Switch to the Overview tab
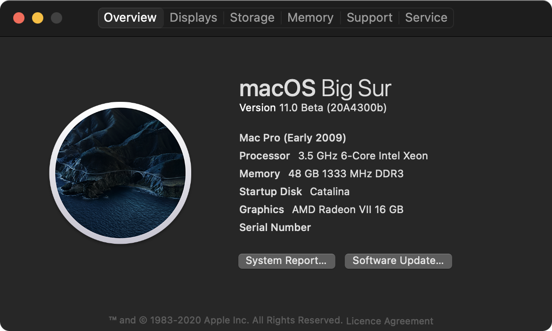The image size is (552, 331). pos(130,18)
